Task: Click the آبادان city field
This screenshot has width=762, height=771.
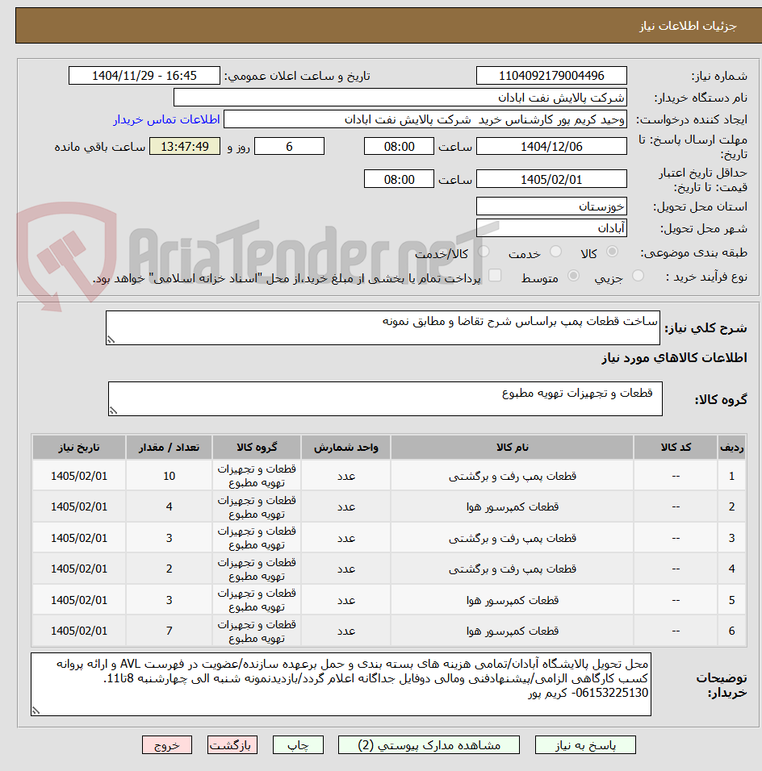Action: click(x=551, y=228)
